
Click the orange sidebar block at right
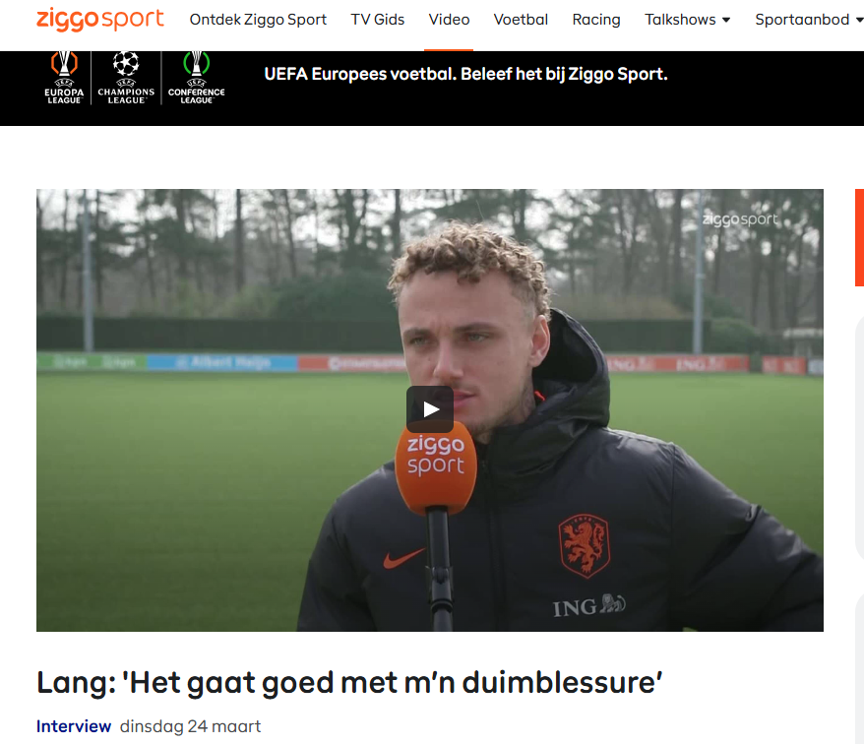click(x=859, y=237)
